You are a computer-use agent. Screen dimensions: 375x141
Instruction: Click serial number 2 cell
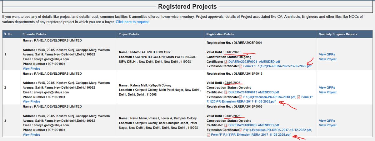(11, 87)
